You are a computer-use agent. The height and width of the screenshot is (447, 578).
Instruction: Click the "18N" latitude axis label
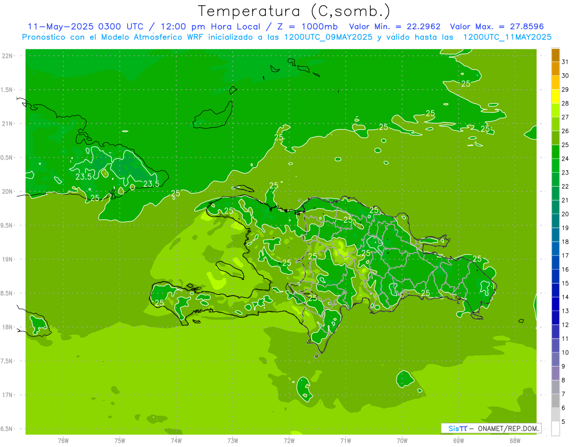8,327
